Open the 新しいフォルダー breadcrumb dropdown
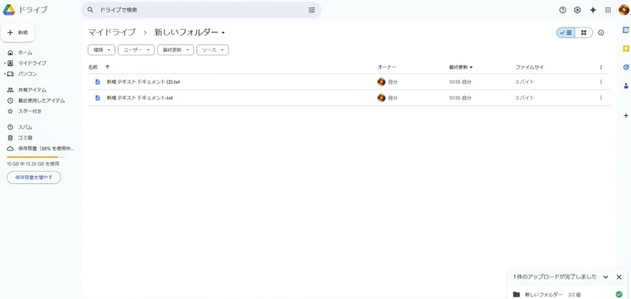 coord(223,32)
